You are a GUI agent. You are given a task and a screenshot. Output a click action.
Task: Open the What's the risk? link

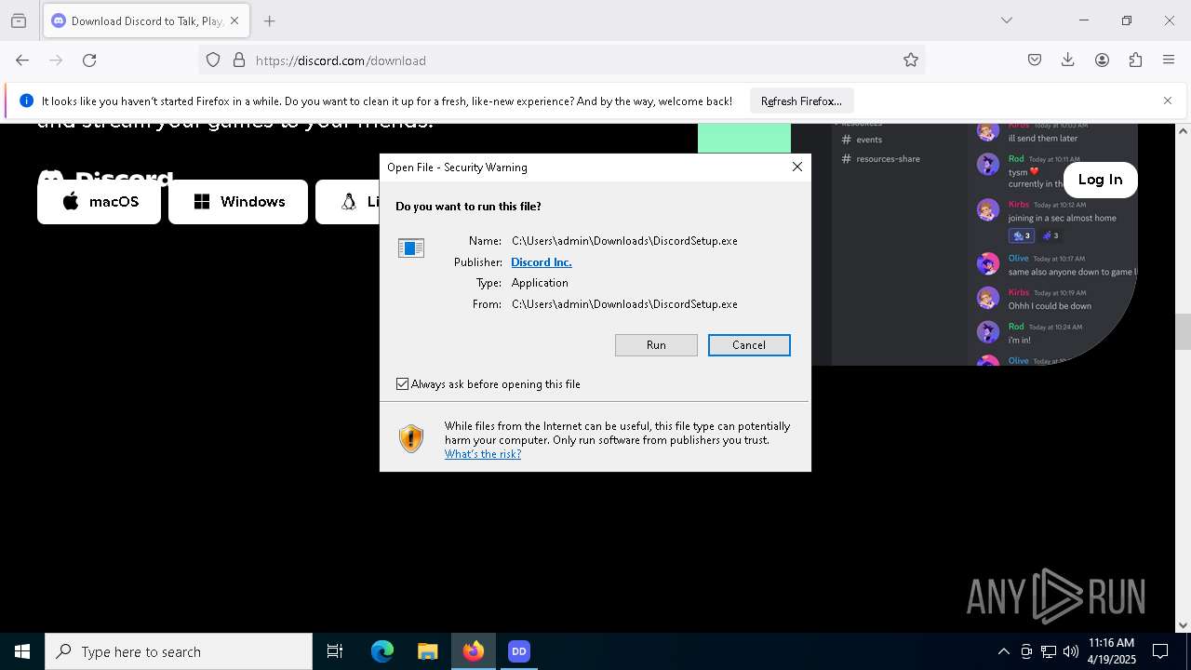click(x=483, y=454)
